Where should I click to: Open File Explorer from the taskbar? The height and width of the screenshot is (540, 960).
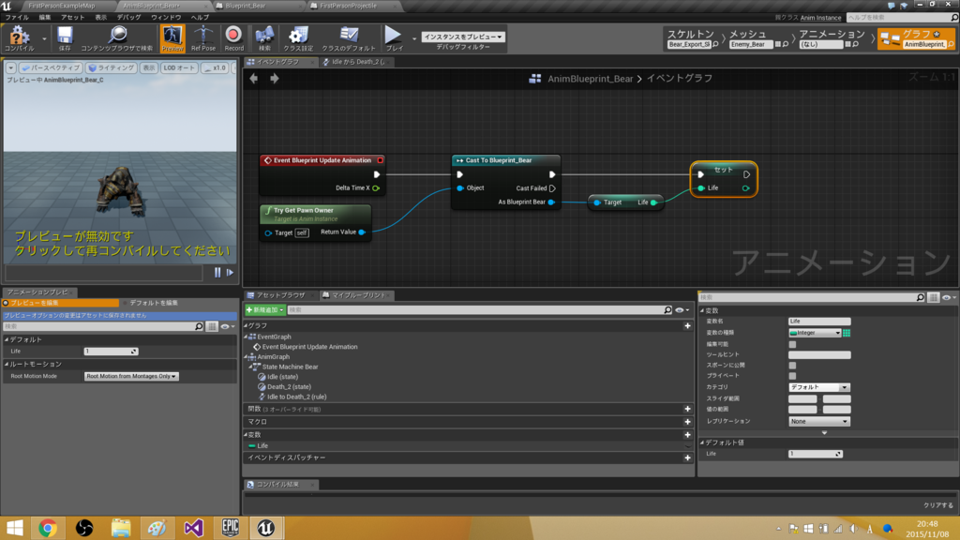coord(121,528)
